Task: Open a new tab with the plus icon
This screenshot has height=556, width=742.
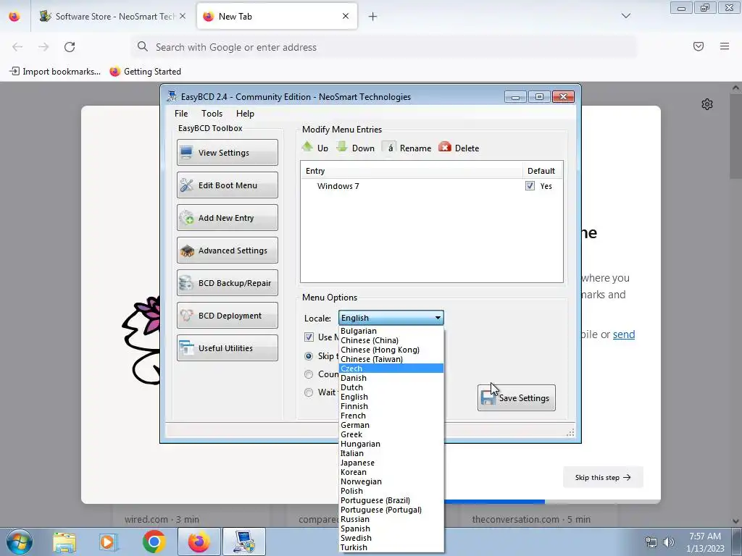Action: click(373, 17)
